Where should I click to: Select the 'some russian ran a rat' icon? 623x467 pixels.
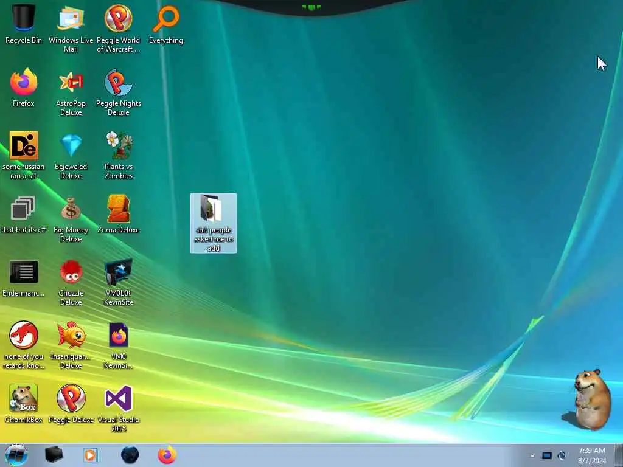[24, 155]
